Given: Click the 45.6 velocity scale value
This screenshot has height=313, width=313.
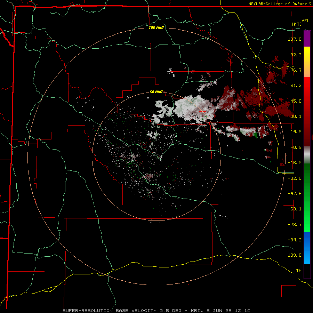Looking at the screenshot, I should (x=296, y=101).
